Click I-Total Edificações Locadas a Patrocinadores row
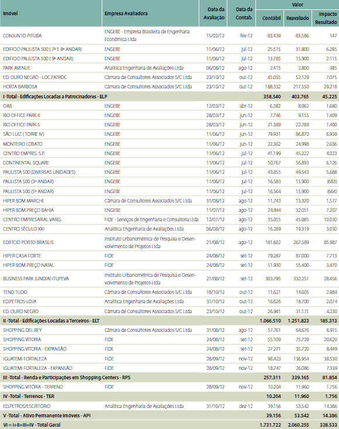 (169, 97)
